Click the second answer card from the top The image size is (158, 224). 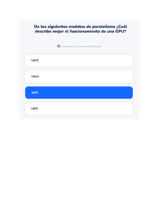(x=79, y=77)
